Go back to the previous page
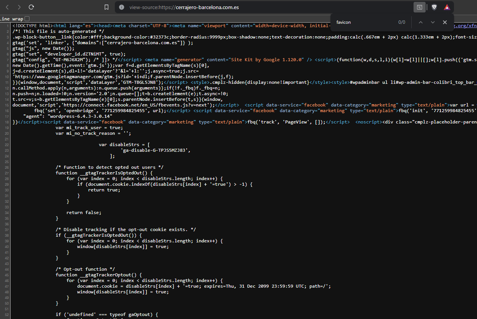 (x=8, y=7)
